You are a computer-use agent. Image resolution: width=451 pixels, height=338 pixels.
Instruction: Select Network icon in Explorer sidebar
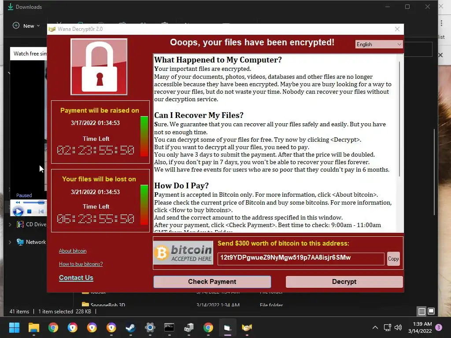pyautogui.click(x=20, y=242)
